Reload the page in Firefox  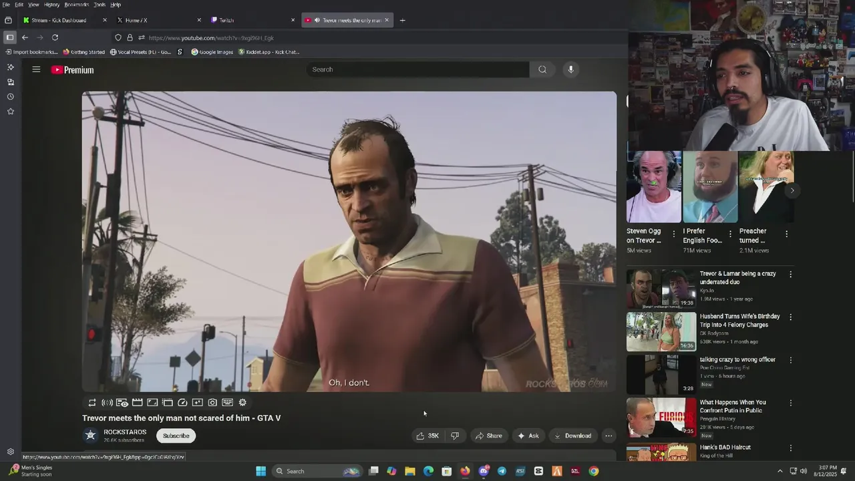tap(55, 37)
